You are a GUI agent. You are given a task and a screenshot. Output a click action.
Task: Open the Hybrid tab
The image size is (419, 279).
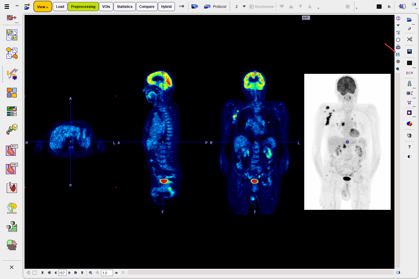[166, 6]
